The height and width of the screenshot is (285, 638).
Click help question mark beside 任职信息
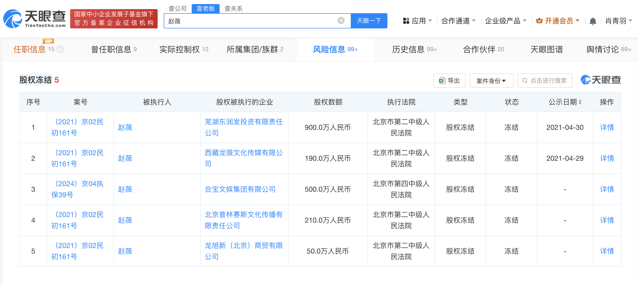tap(60, 49)
